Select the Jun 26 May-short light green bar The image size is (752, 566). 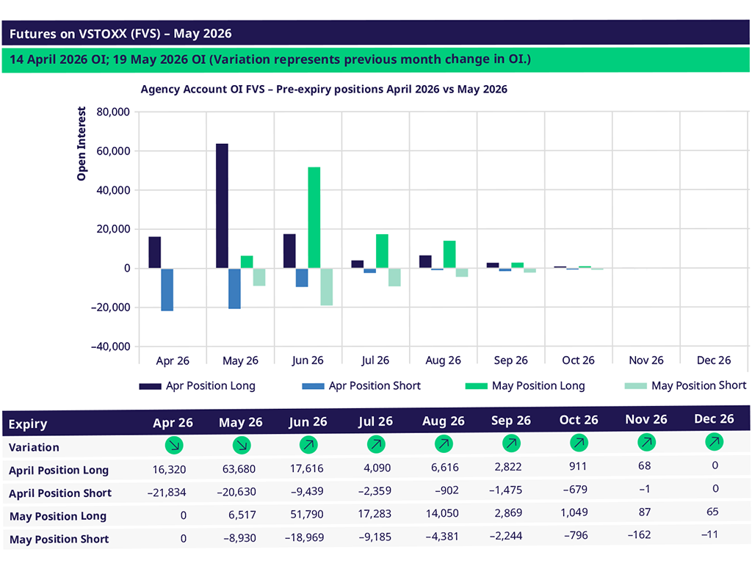[x=327, y=286]
